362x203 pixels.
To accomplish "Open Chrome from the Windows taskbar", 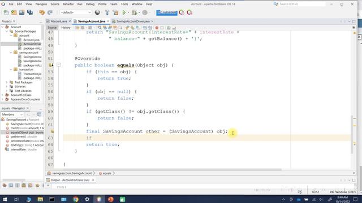I will pyautogui.click(x=75, y=199).
